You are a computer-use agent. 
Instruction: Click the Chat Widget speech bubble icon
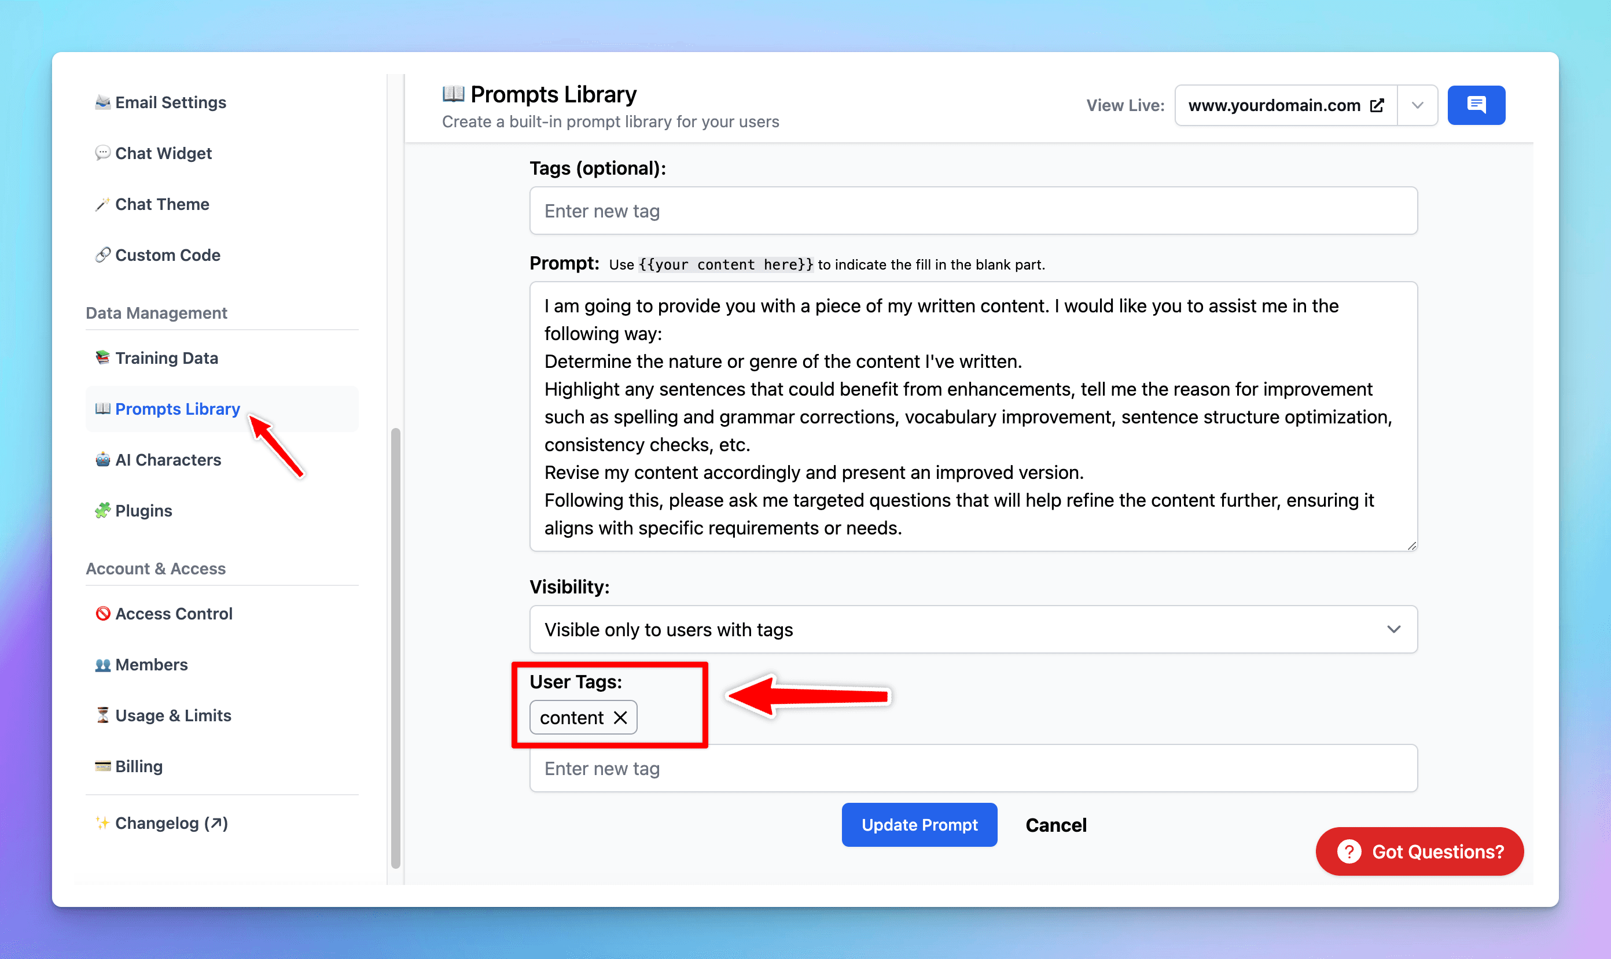[102, 153]
